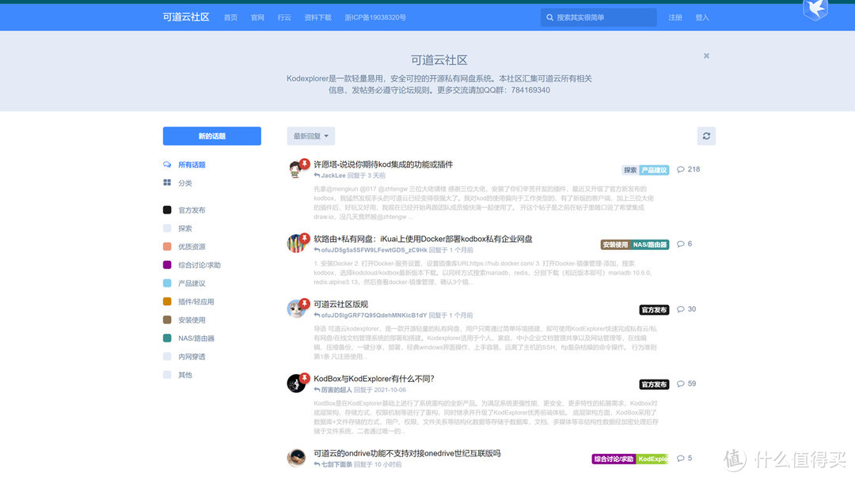Click inside the 搜索其实很简单 search field
The width and height of the screenshot is (855, 480).
pos(602,17)
